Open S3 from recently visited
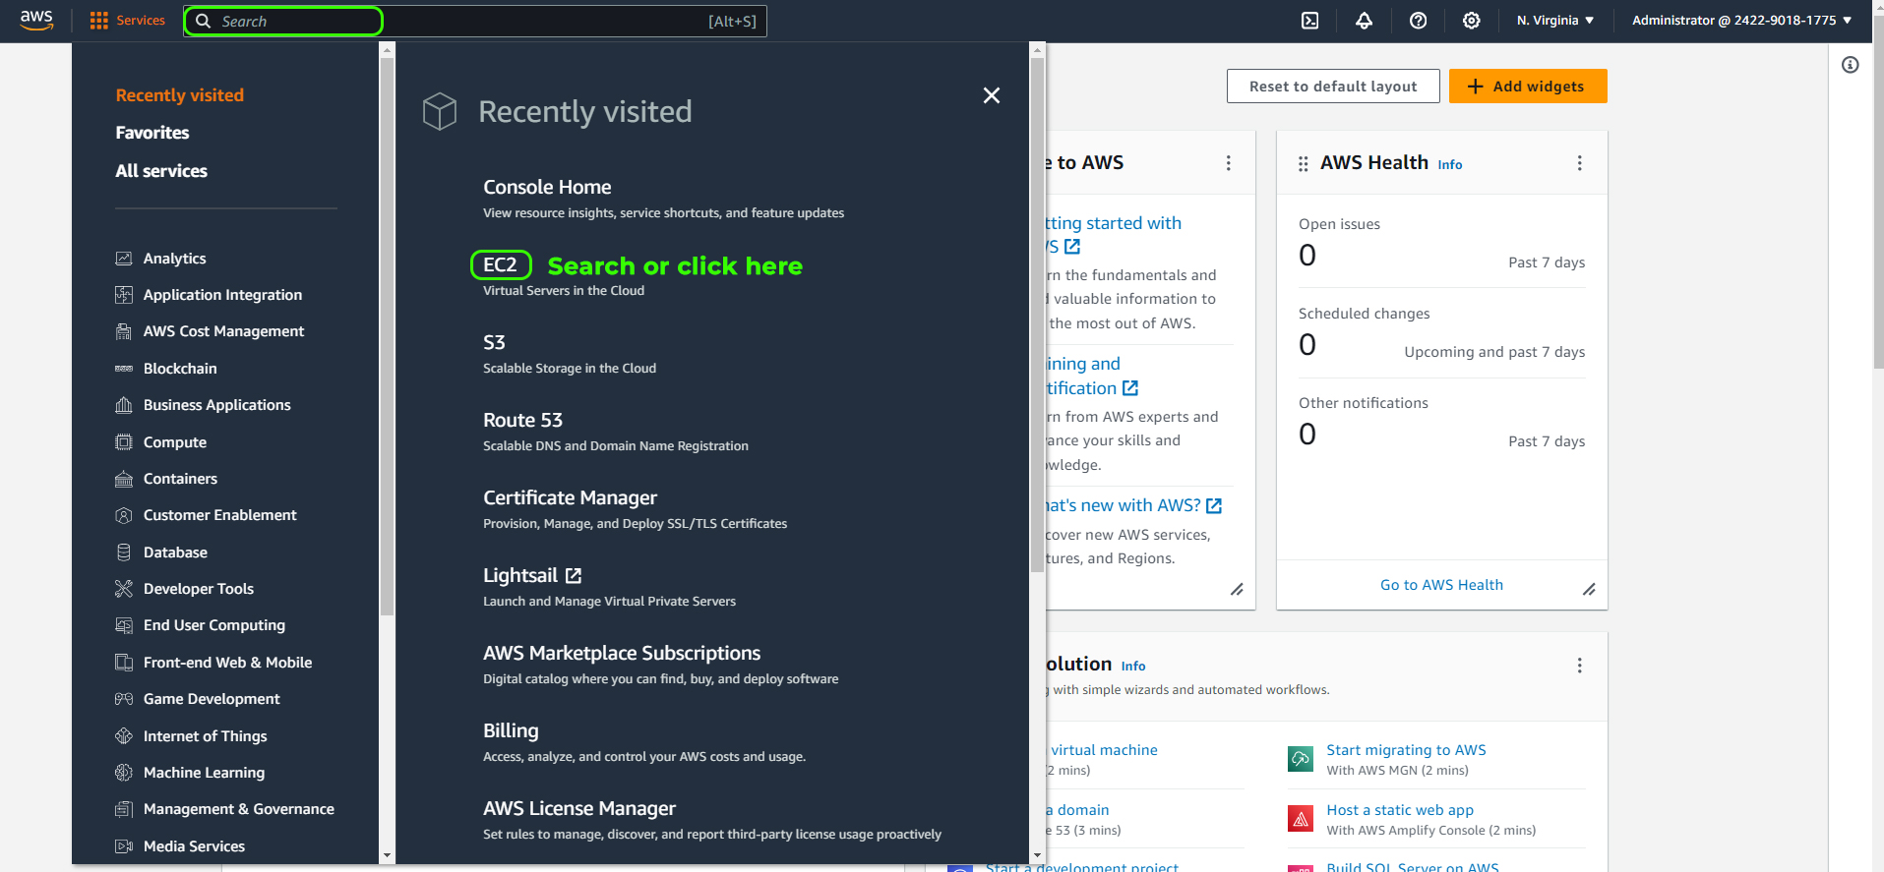The image size is (1884, 872). pos(494,342)
